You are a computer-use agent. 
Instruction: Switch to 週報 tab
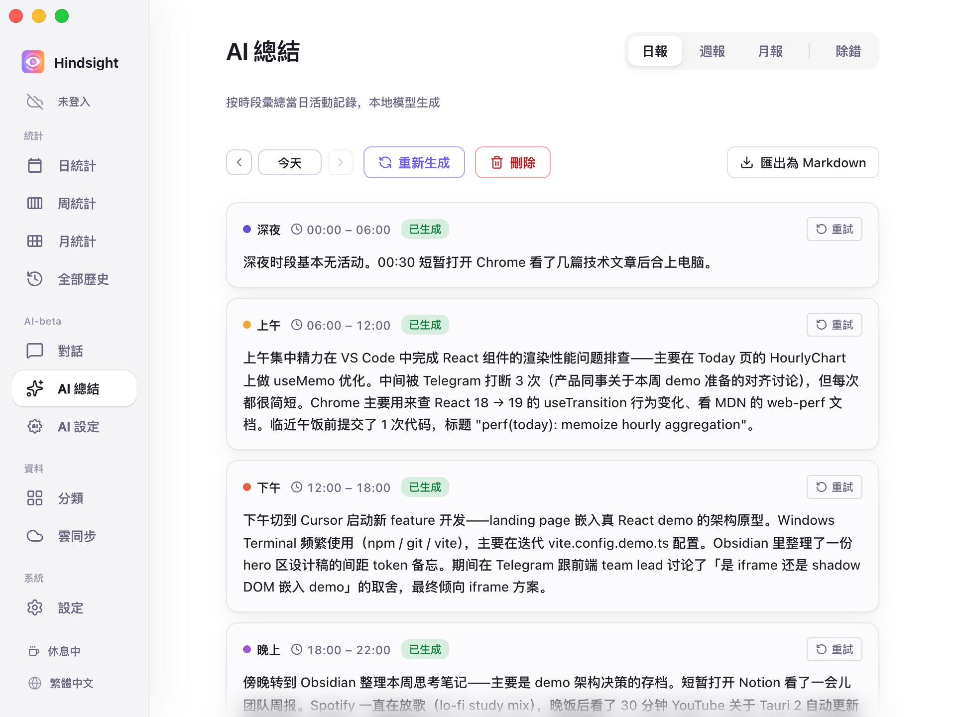[x=712, y=51]
